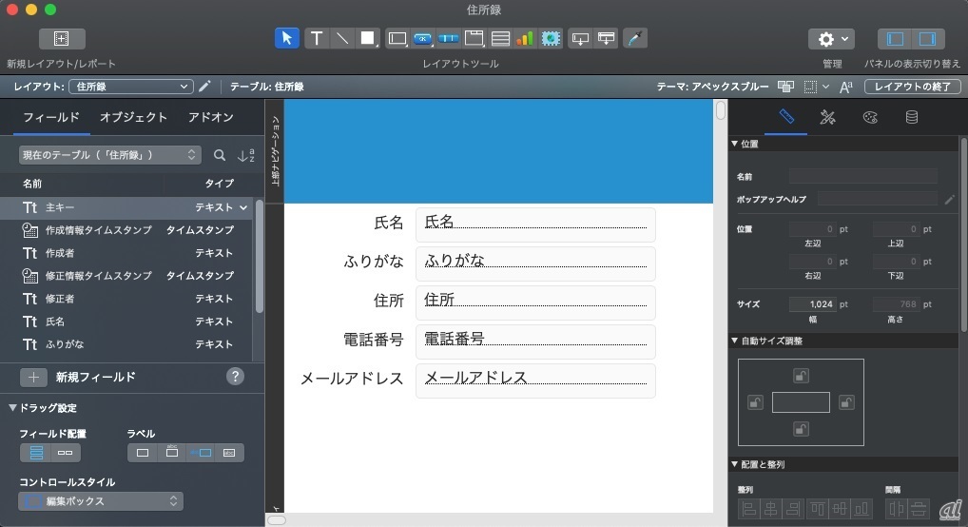Viewport: 968px width, 527px height.
Task: Pick the Format Painter eyedropper tool
Action: 634,39
